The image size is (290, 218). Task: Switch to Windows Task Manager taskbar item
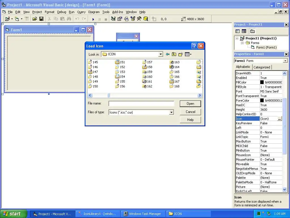click(x=143, y=214)
